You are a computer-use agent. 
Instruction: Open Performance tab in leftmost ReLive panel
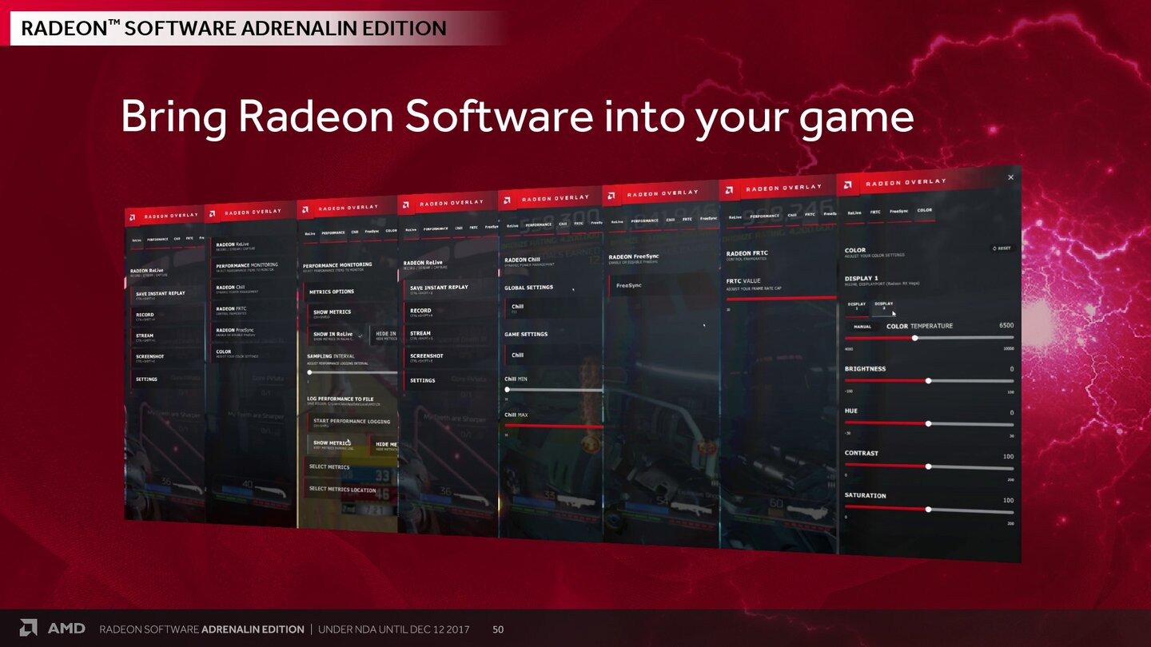(157, 239)
